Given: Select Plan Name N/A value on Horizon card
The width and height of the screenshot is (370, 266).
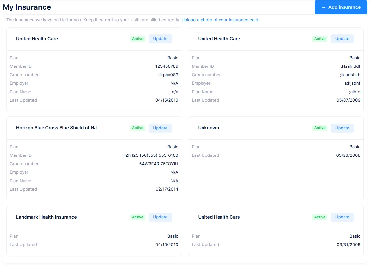Looking at the screenshot, I should pyautogui.click(x=174, y=181).
